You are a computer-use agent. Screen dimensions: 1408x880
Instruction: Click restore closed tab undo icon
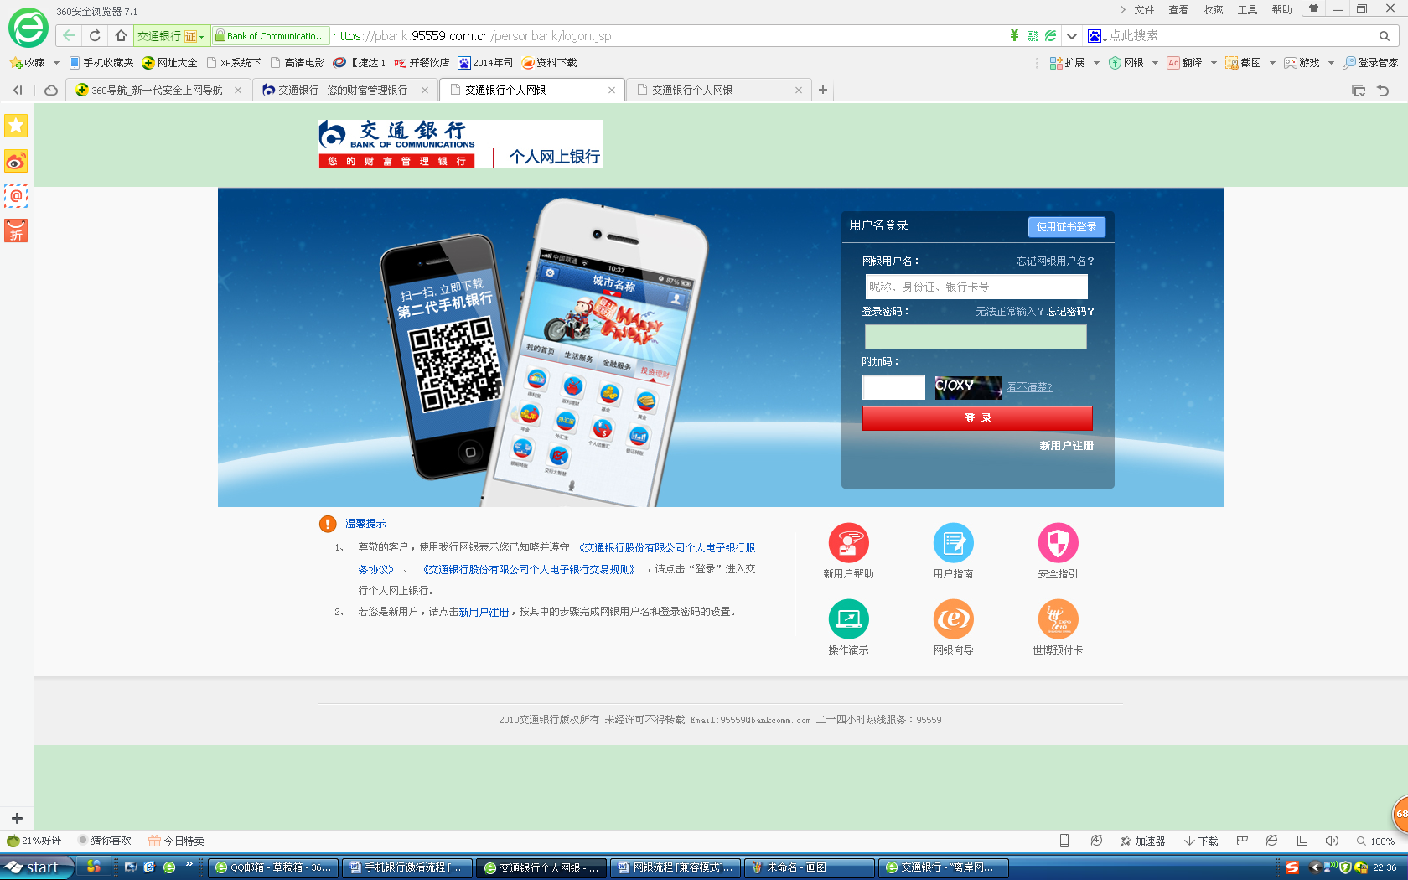(x=1383, y=91)
